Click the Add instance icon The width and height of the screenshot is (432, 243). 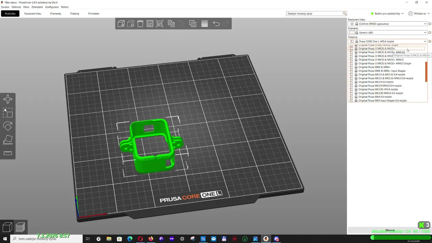193,24
